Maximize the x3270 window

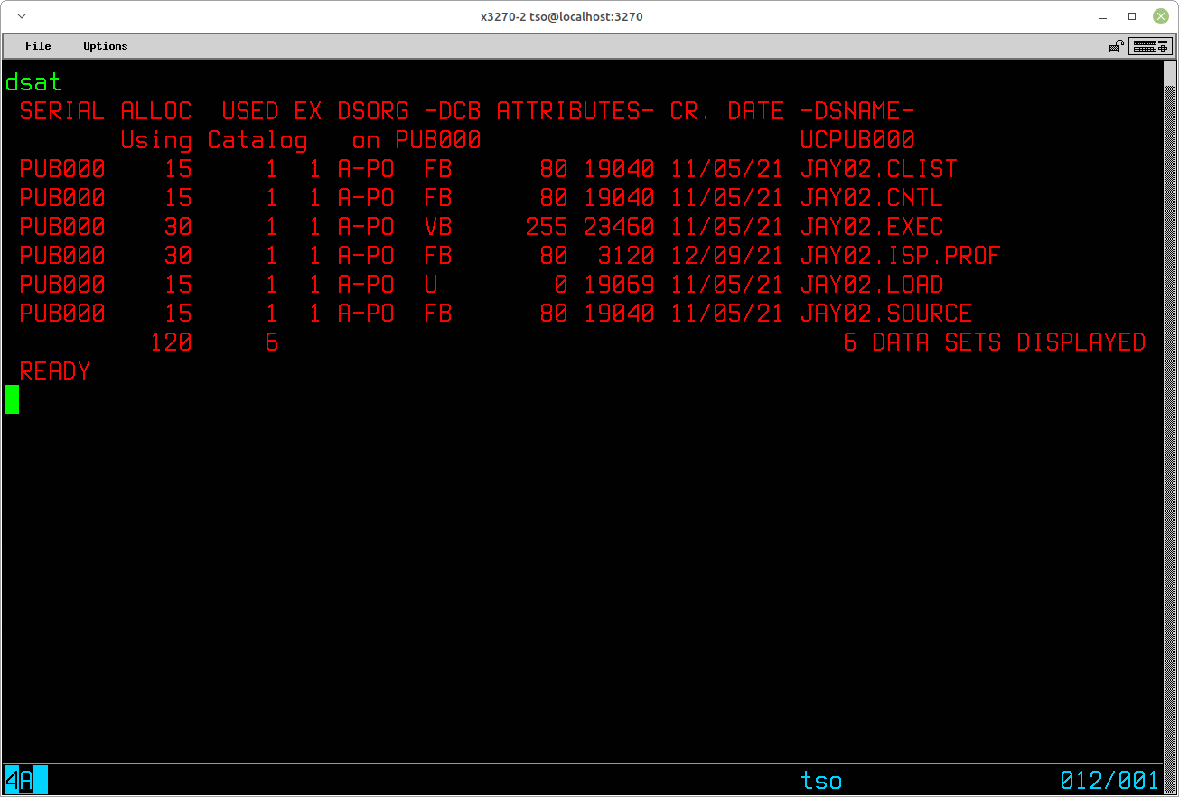pyautogui.click(x=1132, y=16)
